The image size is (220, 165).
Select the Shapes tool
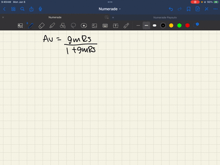click(63, 26)
